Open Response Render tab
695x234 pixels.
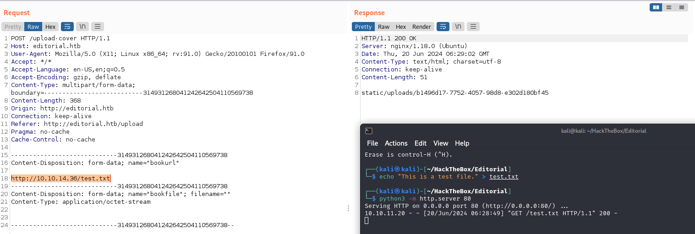point(421,27)
